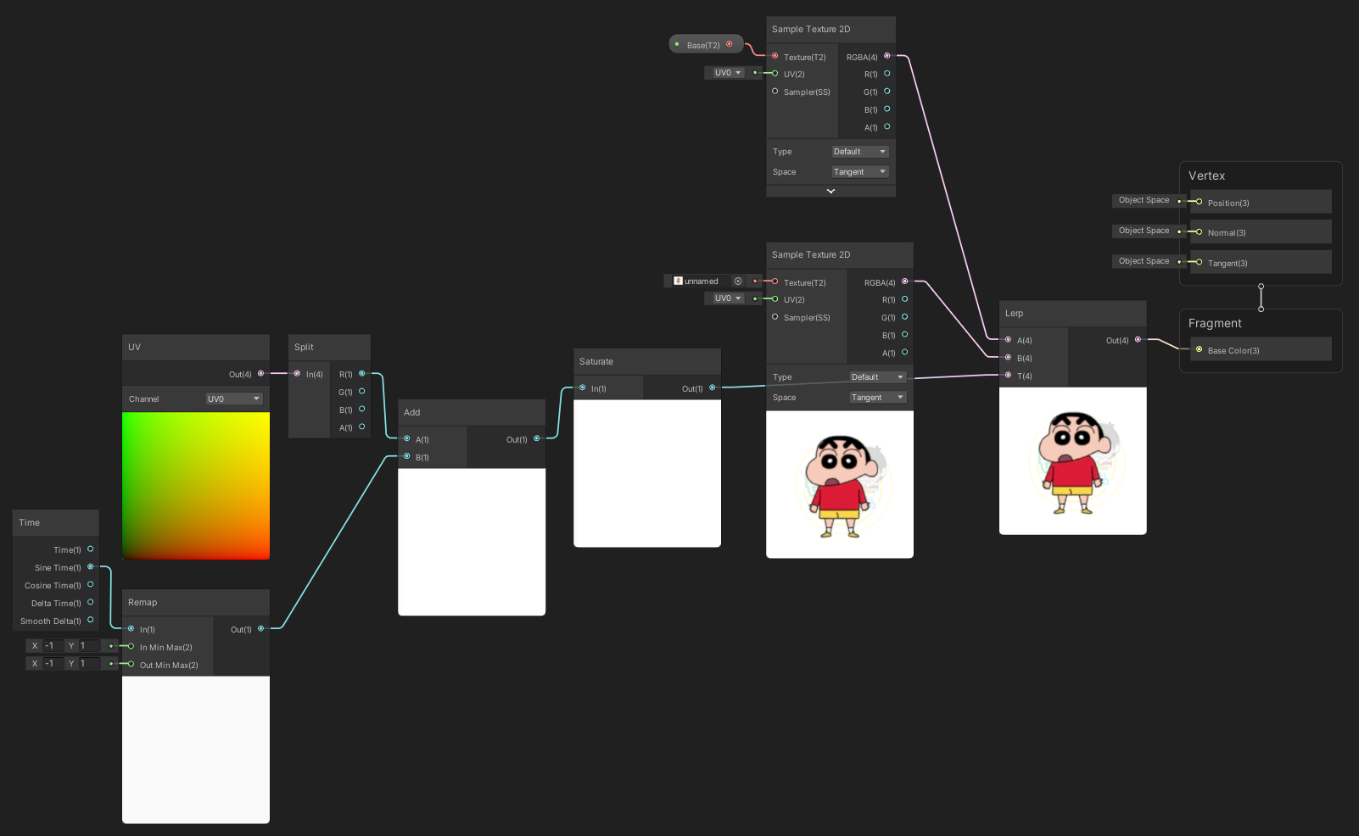
Task: Click Y value field of Out Min Max
Action: click(x=89, y=664)
